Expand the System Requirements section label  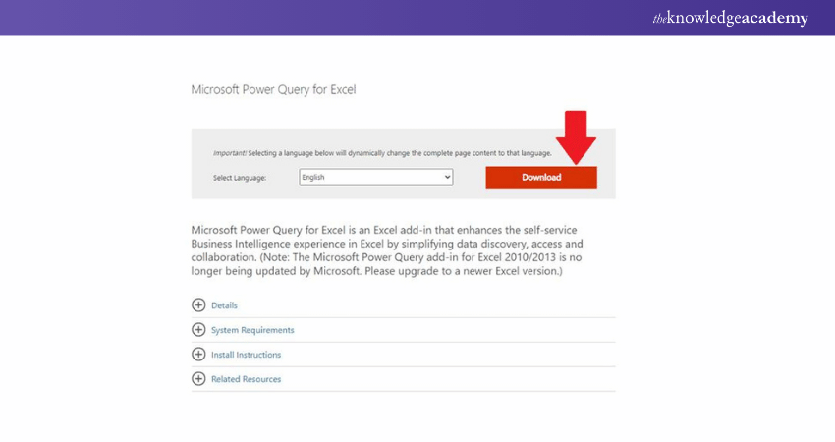(x=252, y=330)
